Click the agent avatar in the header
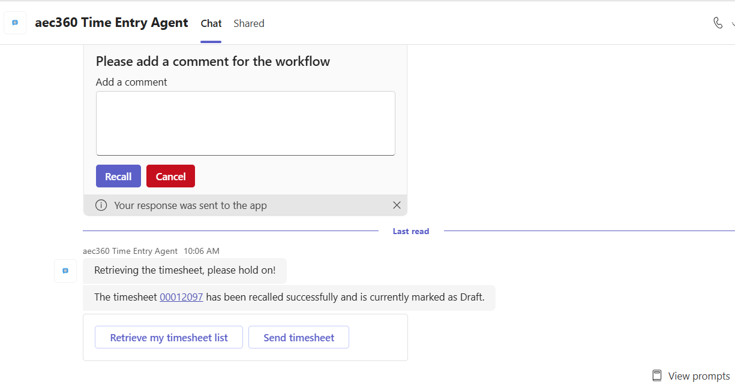735x385 pixels. 15,23
